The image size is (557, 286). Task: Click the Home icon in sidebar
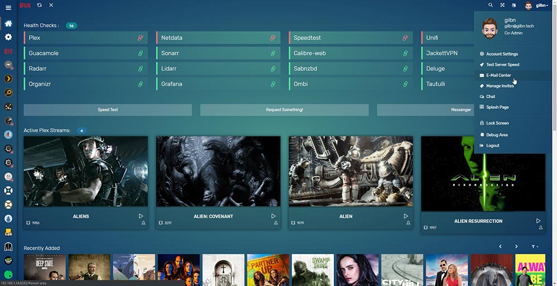tap(8, 24)
